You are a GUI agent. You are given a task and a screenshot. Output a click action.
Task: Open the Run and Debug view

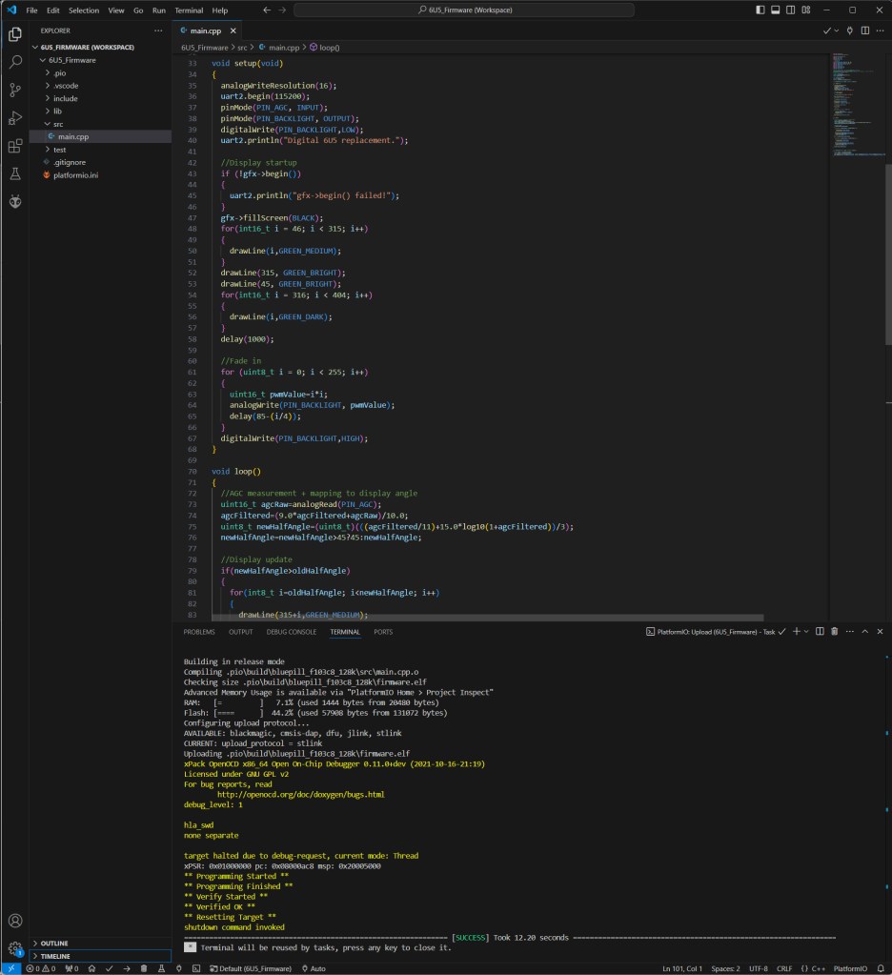click(x=15, y=118)
